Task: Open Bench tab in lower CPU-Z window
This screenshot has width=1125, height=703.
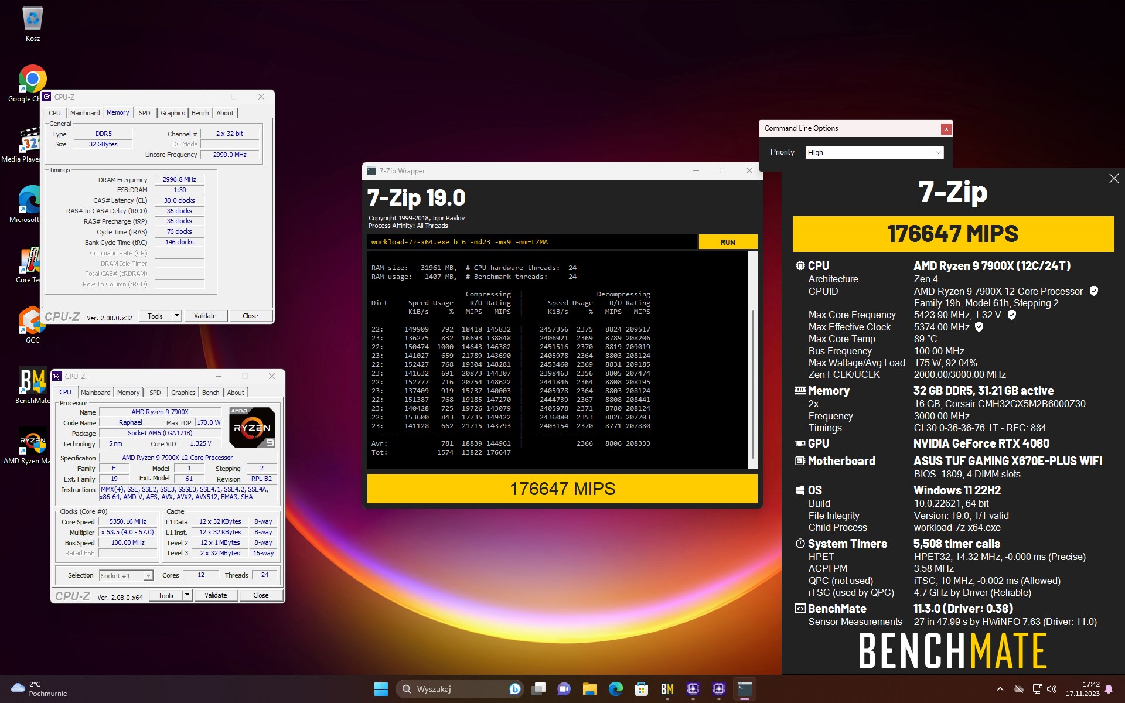Action: pos(210,393)
